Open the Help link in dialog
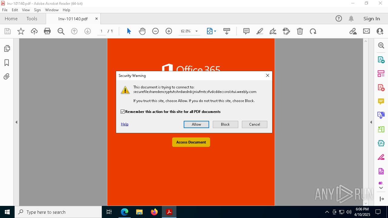The height and width of the screenshot is (218, 388). point(125,124)
